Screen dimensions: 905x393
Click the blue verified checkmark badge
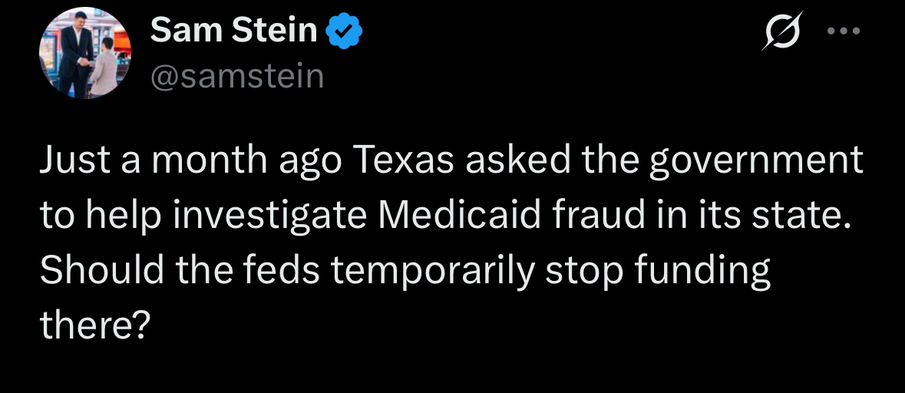344,31
